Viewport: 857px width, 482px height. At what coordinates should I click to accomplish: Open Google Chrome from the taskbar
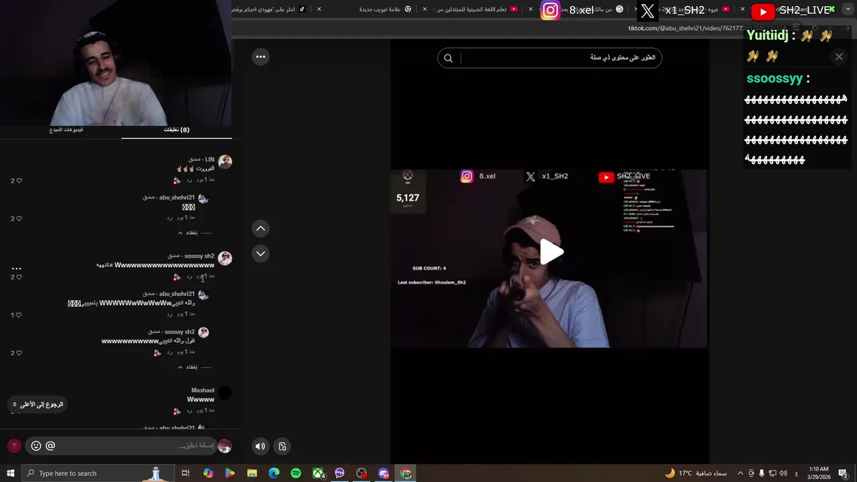pos(406,473)
